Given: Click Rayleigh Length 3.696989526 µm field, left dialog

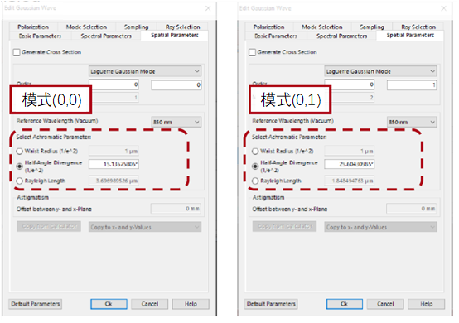Looking at the screenshot, I should click(x=114, y=181).
